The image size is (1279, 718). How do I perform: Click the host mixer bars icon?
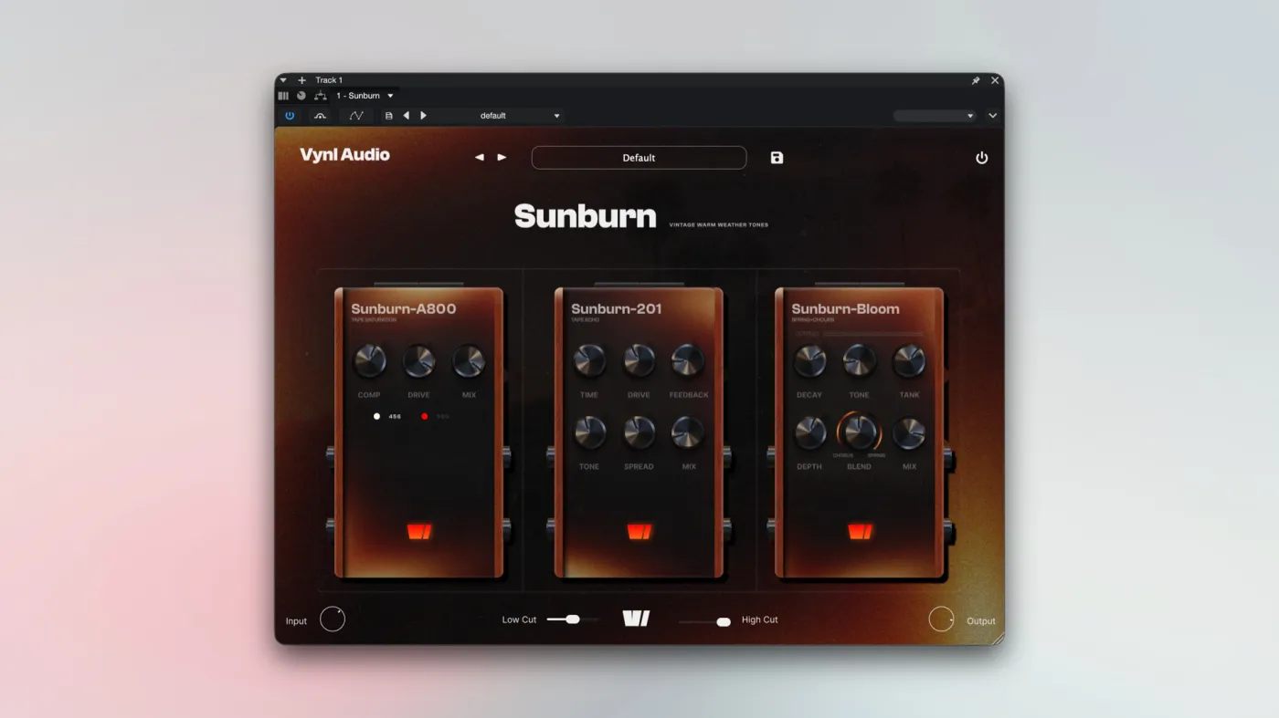point(283,96)
